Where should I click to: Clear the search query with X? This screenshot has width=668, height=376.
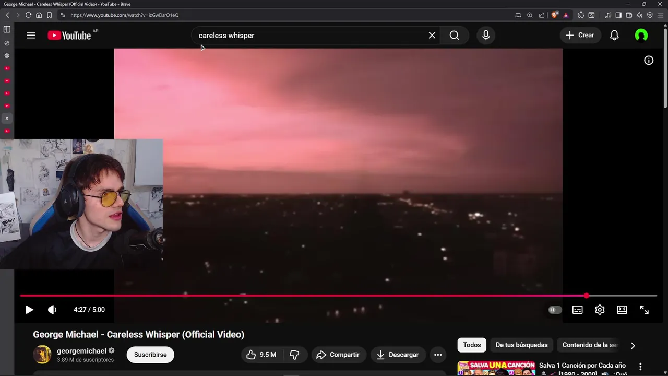432,36
